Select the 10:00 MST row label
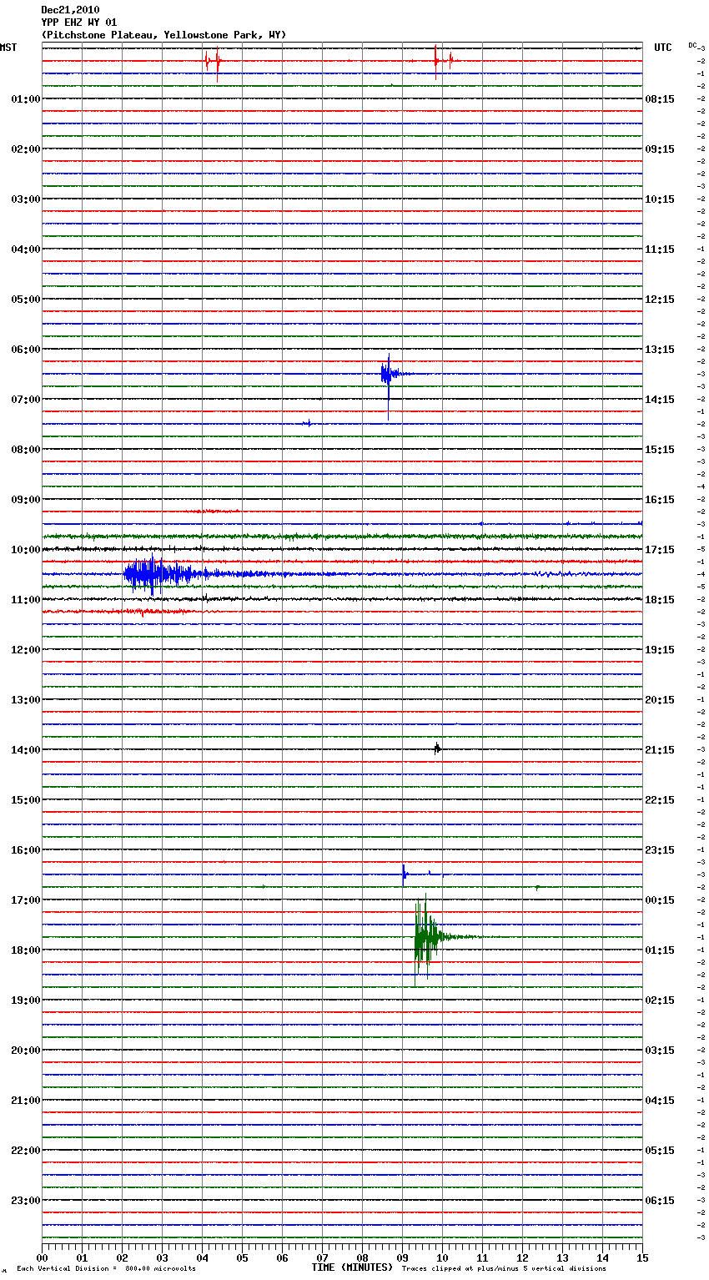This screenshot has width=709, height=1280. pyautogui.click(x=26, y=550)
